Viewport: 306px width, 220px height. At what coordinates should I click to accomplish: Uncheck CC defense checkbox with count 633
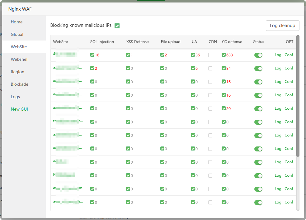click(224, 55)
